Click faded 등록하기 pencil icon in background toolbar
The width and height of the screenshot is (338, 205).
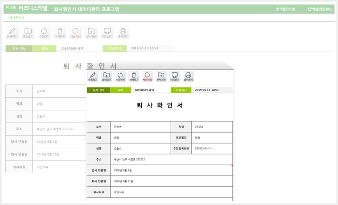[12, 33]
